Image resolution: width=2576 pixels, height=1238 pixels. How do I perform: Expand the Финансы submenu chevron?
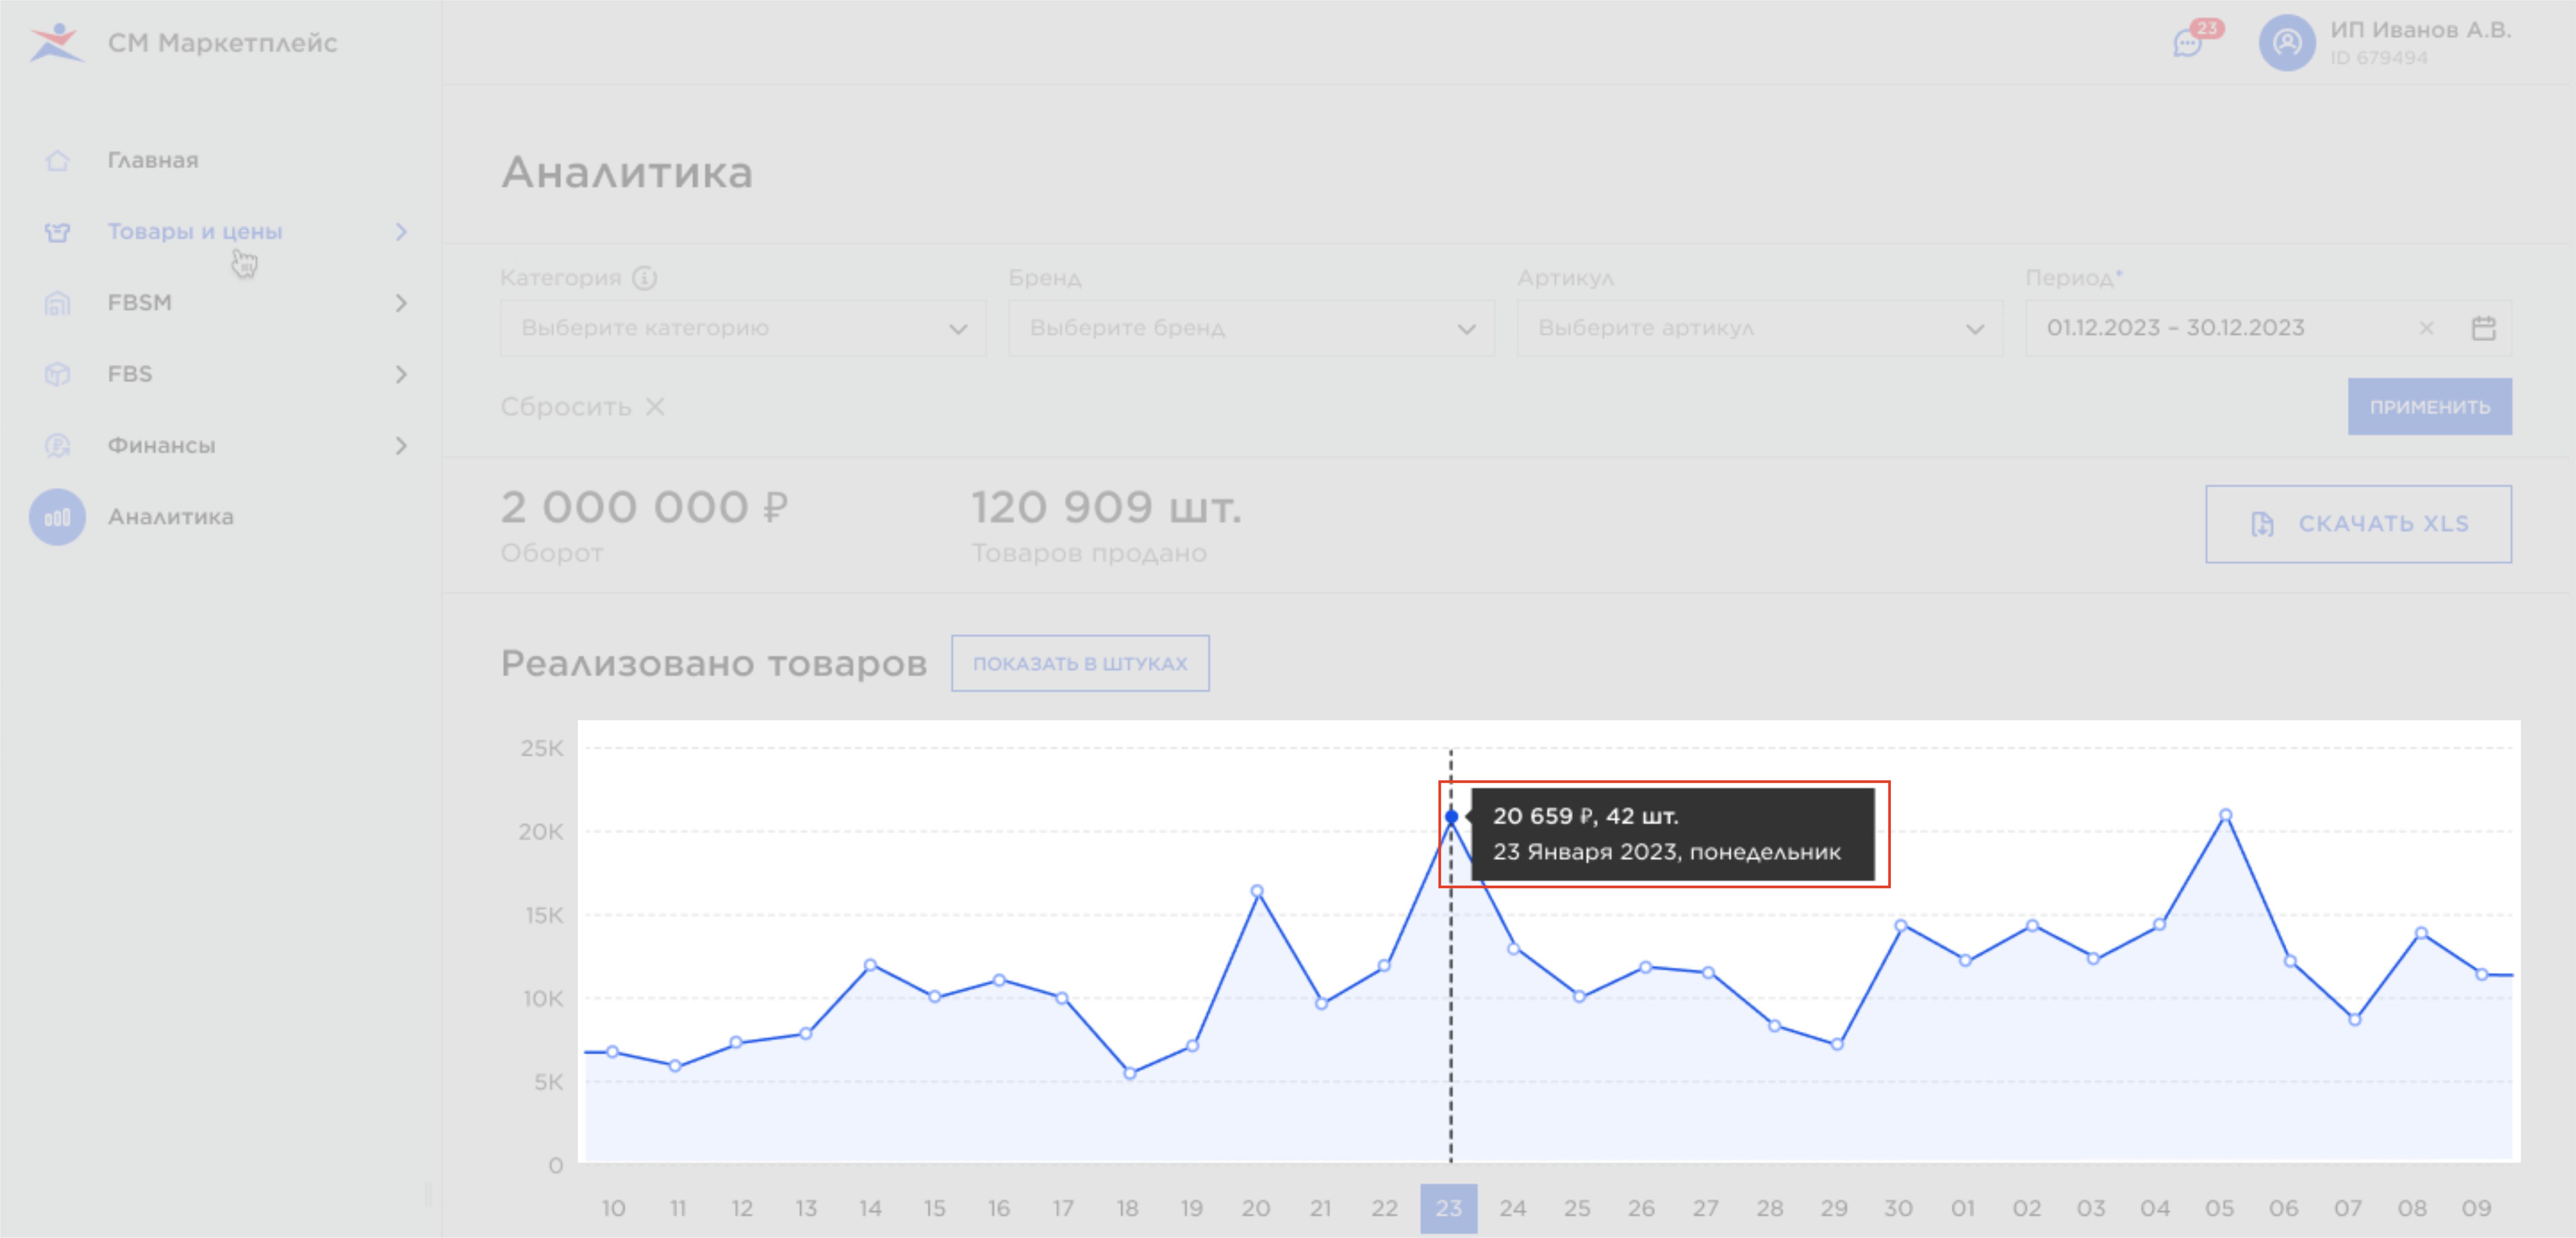401,445
